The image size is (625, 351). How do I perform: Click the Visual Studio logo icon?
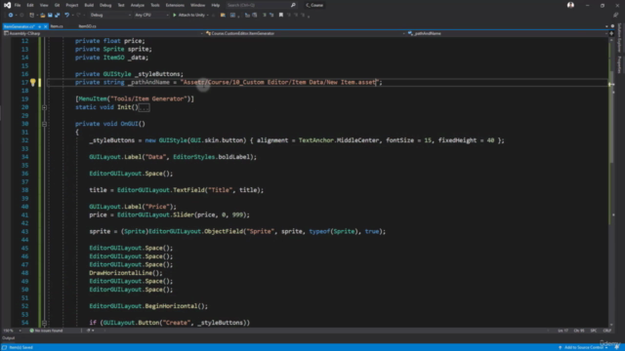click(7, 5)
